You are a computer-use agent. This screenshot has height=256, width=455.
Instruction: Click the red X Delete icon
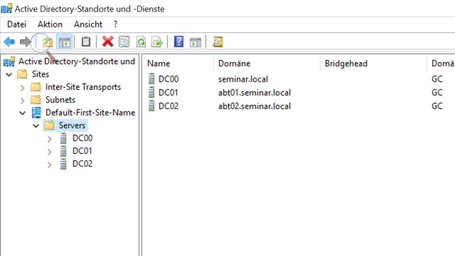(107, 42)
